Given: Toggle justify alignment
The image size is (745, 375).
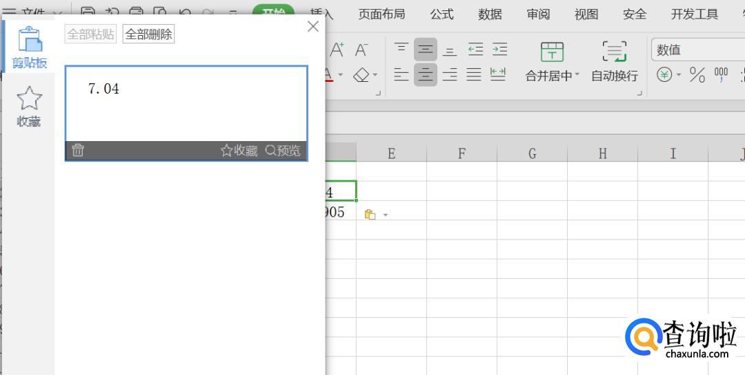Looking at the screenshot, I should [x=474, y=74].
